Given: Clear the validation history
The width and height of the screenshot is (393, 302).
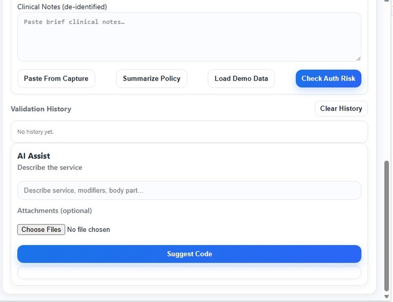Looking at the screenshot, I should (x=341, y=109).
